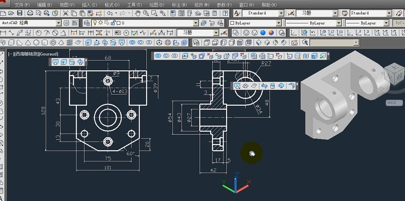Close the floating solid editing toolbar
The height and width of the screenshot is (201, 405).
click(x=328, y=54)
